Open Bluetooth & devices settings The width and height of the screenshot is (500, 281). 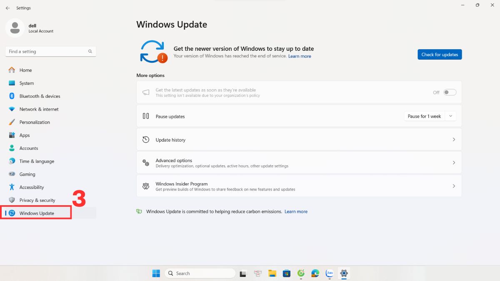pyautogui.click(x=40, y=96)
